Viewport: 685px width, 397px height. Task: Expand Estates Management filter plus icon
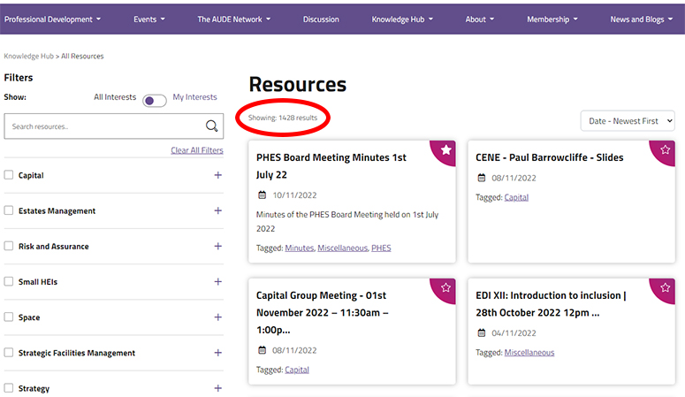click(217, 210)
